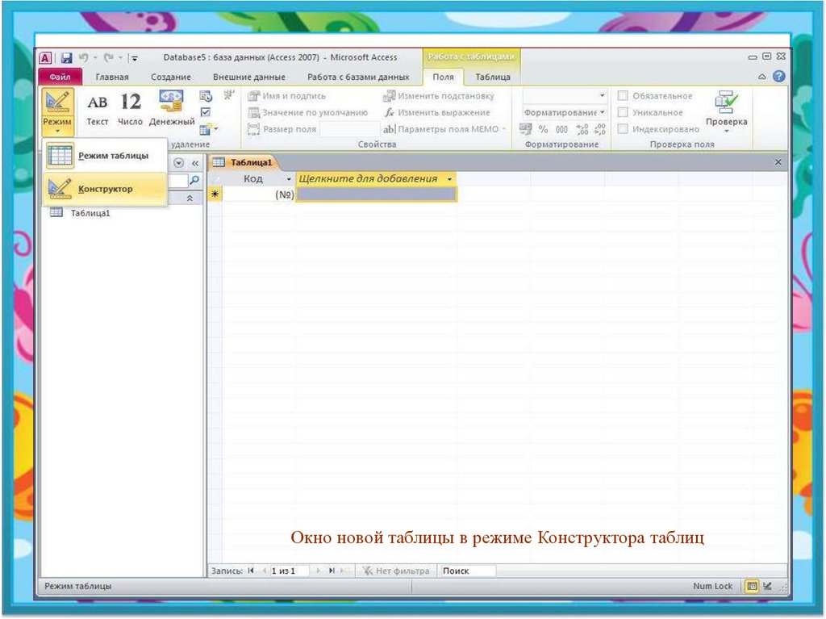
Task: Open the Файл menu button
Action: point(60,77)
